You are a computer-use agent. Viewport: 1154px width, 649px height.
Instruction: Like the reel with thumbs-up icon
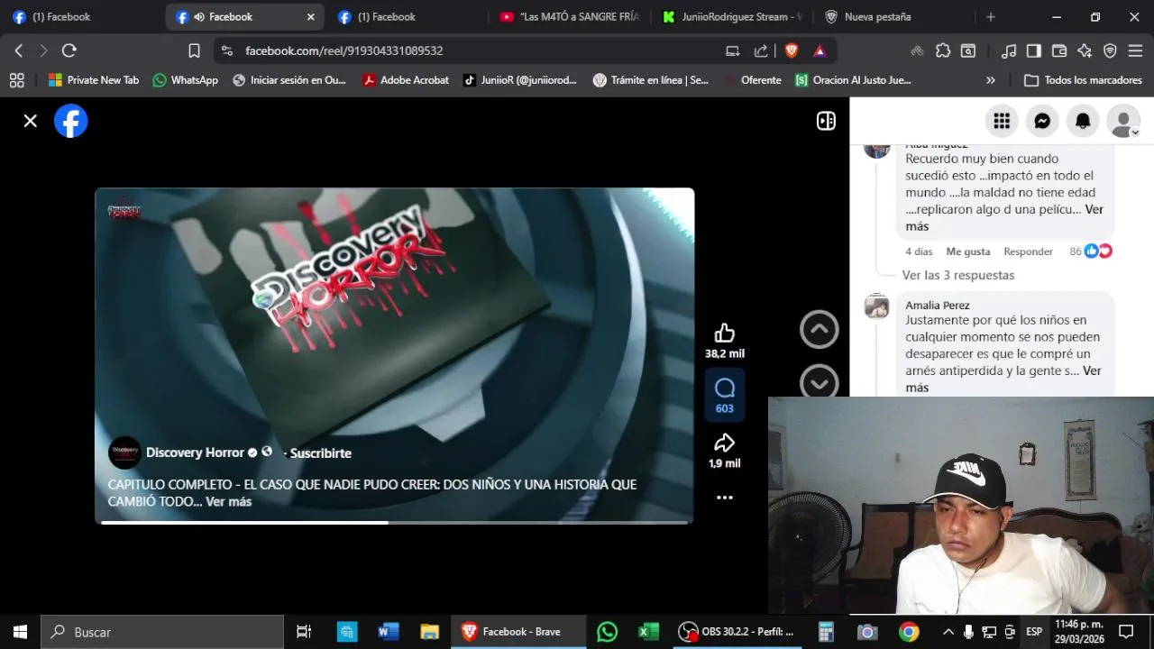pyautogui.click(x=725, y=333)
